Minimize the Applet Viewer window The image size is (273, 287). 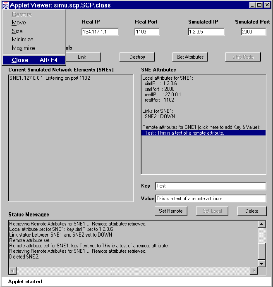(x=252, y=5)
